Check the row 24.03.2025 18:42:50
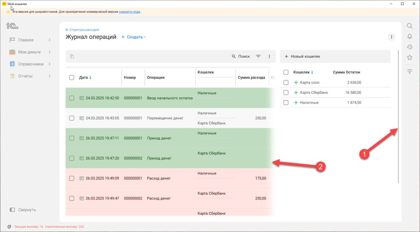Screen dimensions: 420x232 pyautogui.click(x=72, y=98)
